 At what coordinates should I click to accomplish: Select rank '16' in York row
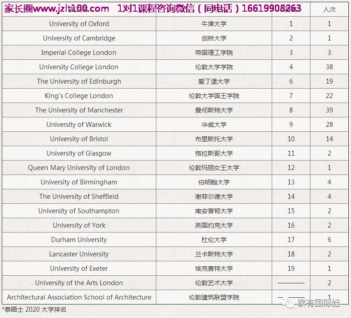click(x=291, y=225)
